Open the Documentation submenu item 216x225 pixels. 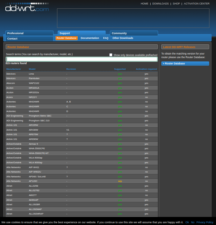(90, 38)
